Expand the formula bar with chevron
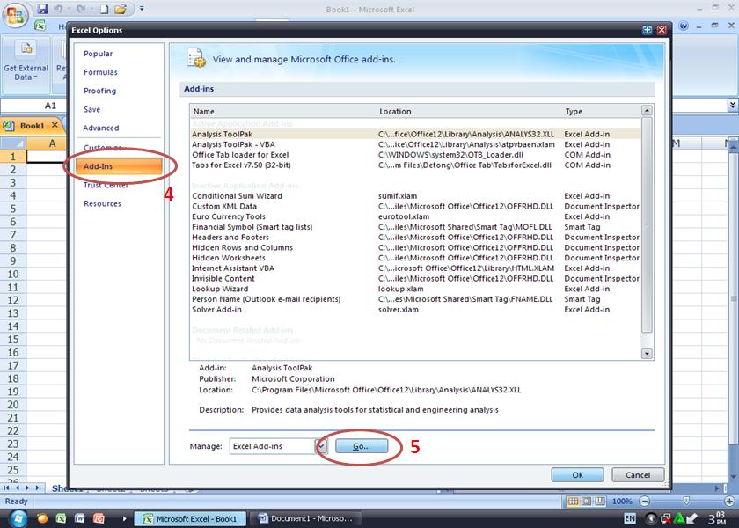Screen dimensions: 739x528 pos(732,105)
